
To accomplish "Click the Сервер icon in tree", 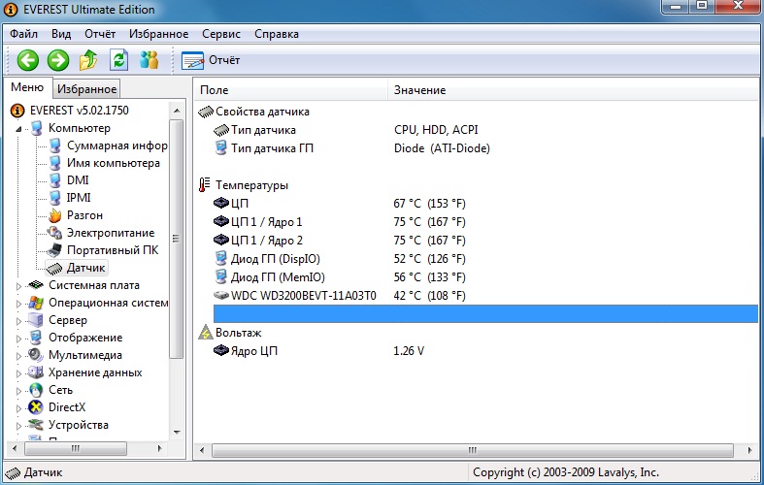I will (36, 320).
